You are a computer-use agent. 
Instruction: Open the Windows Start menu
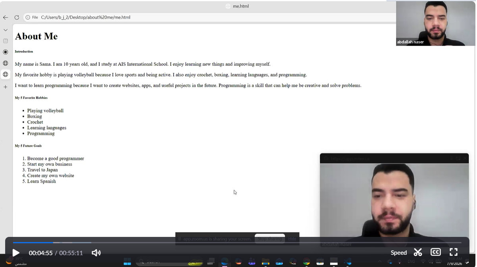click(x=127, y=261)
